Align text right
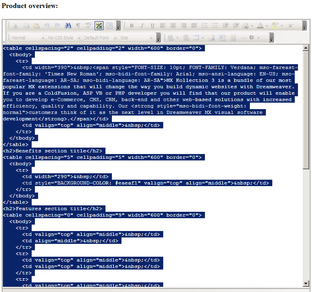The image size is (312, 292). point(183,26)
